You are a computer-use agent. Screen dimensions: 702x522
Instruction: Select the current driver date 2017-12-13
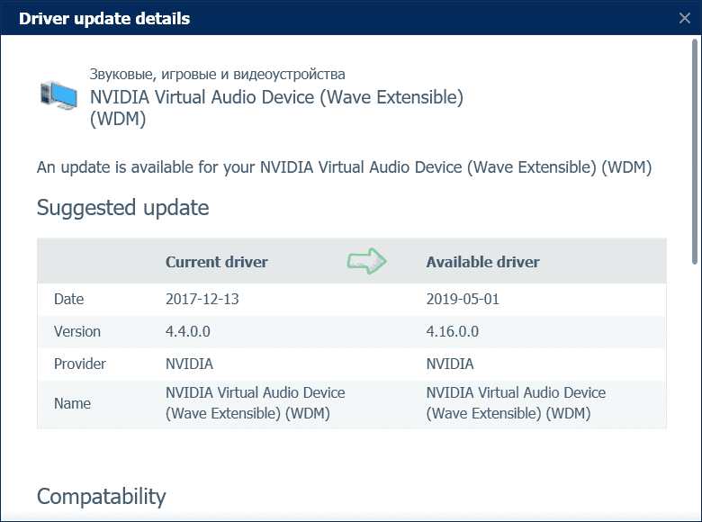202,299
